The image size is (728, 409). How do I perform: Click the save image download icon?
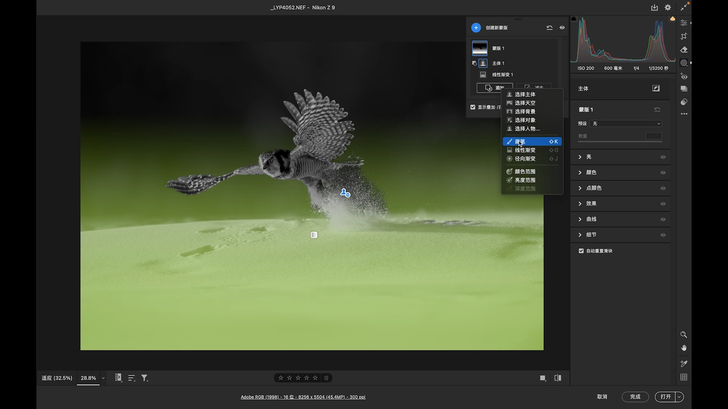[x=654, y=8]
